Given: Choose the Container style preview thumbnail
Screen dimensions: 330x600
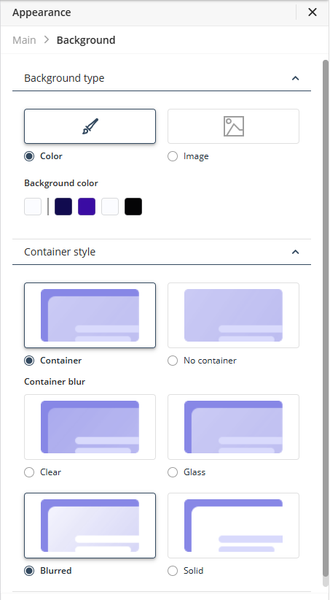Looking at the screenshot, I should point(90,315).
